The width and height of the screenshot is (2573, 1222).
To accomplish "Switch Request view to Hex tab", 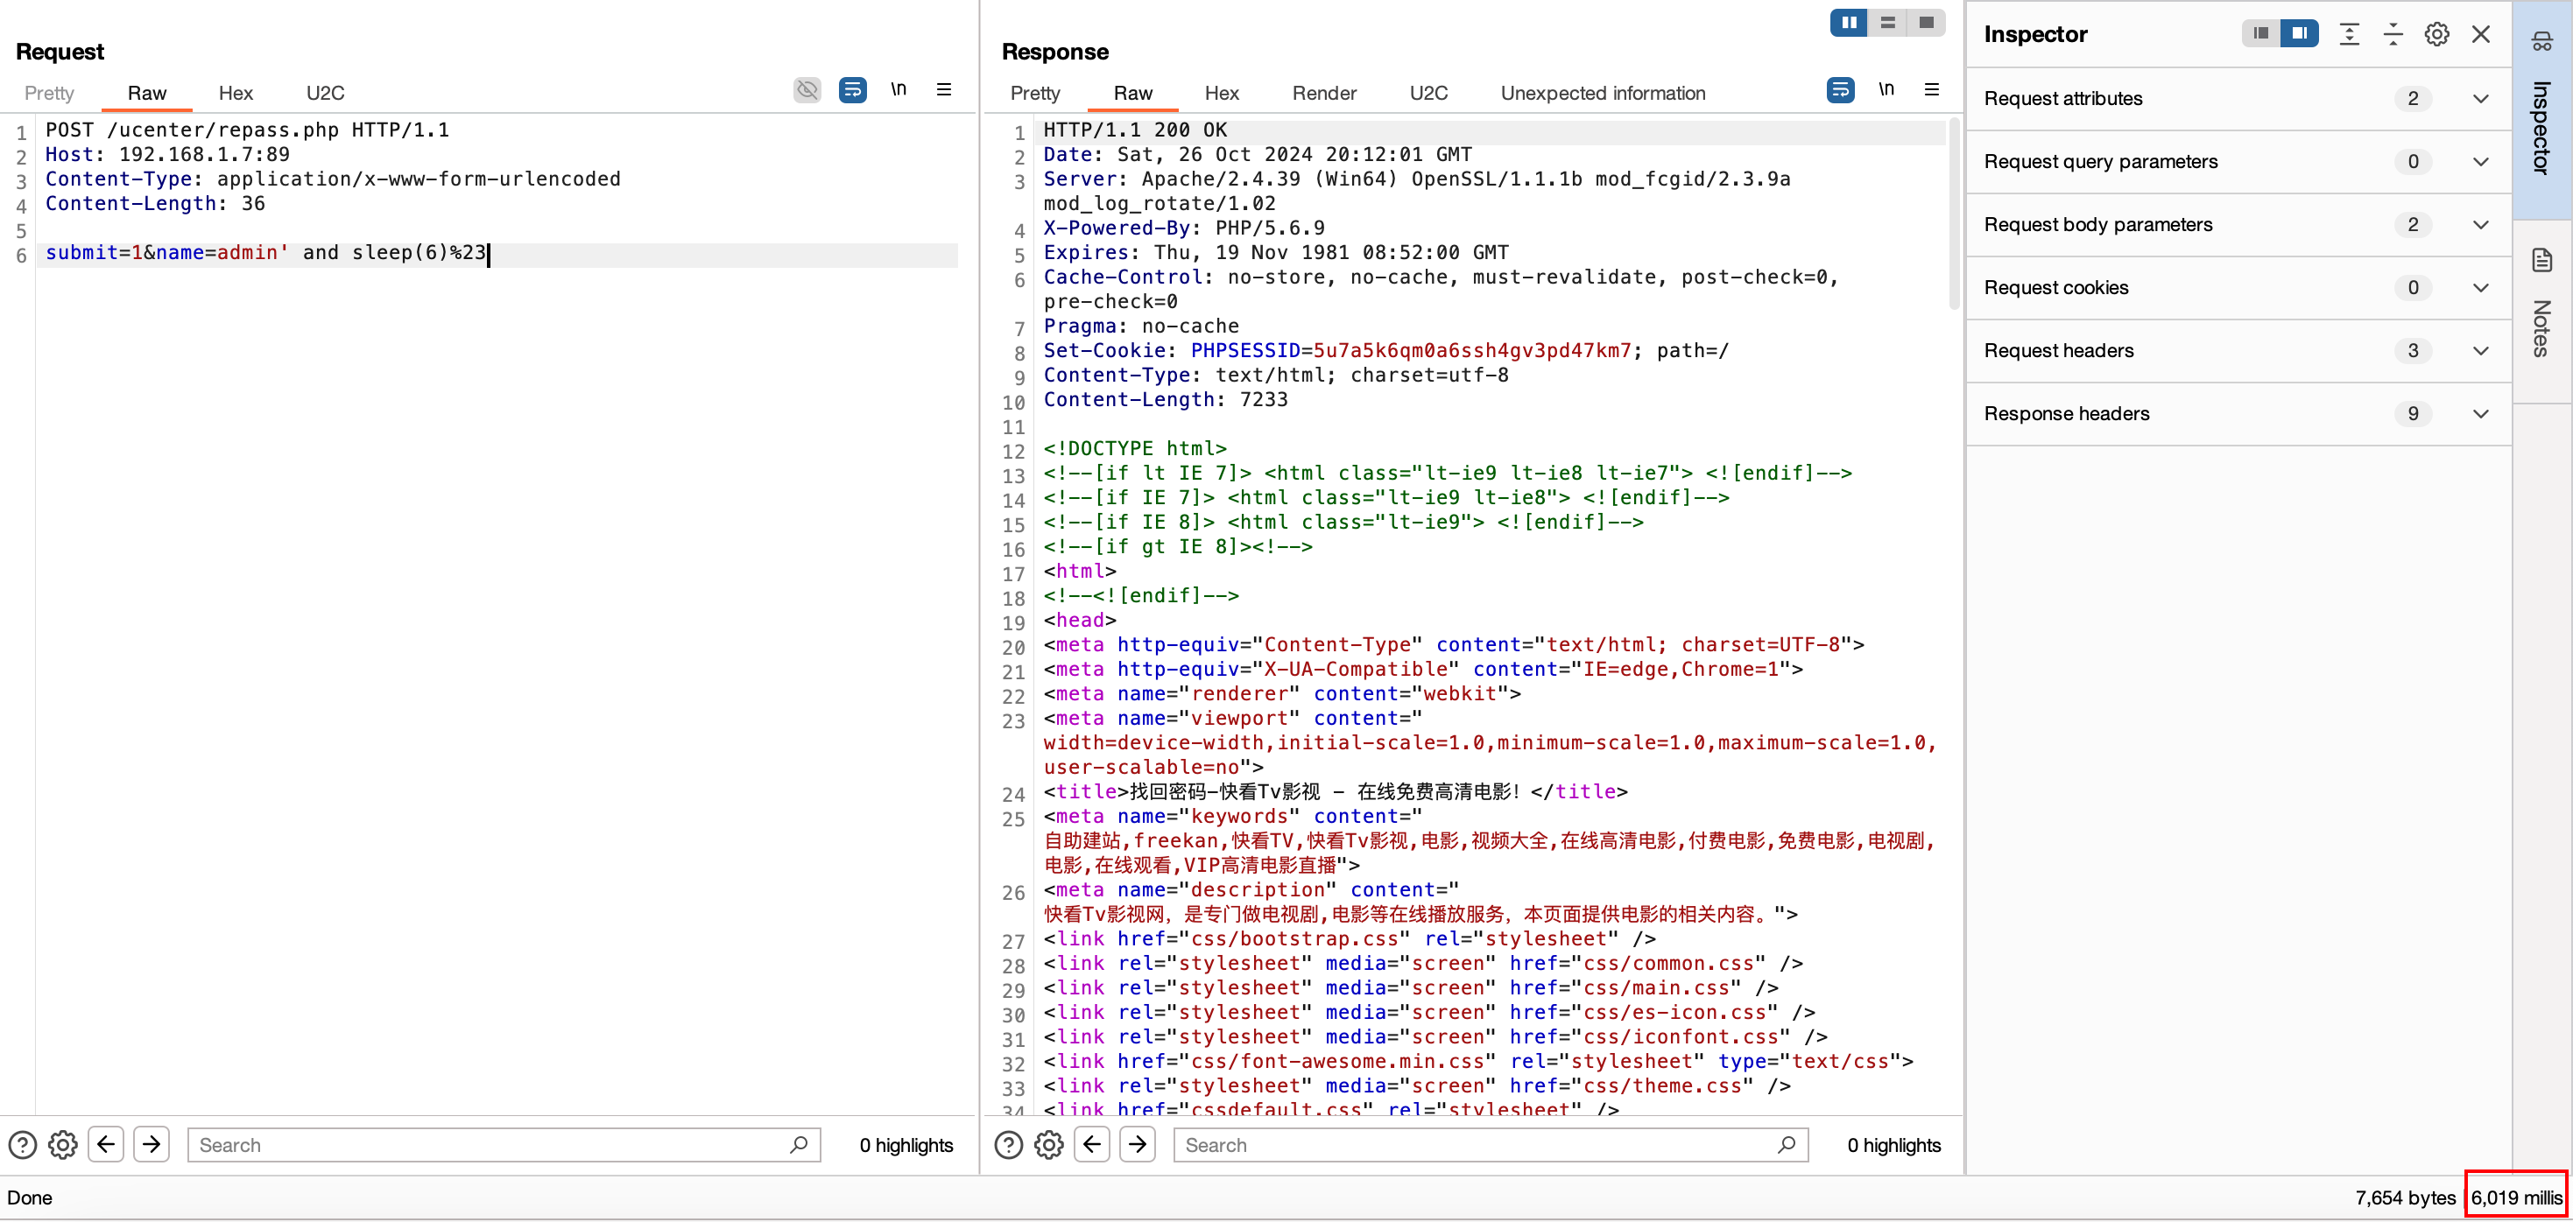I will 236,93.
